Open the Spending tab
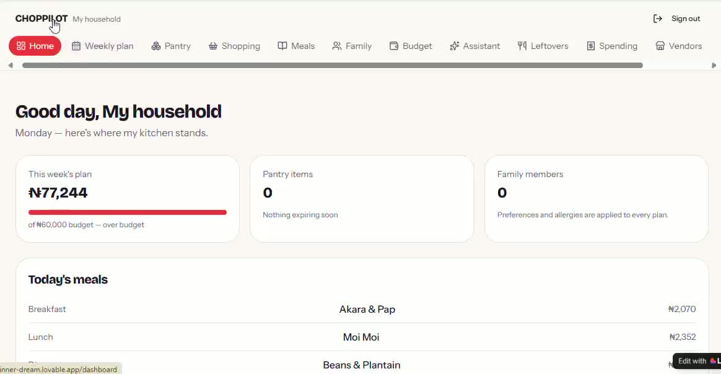 click(x=612, y=46)
